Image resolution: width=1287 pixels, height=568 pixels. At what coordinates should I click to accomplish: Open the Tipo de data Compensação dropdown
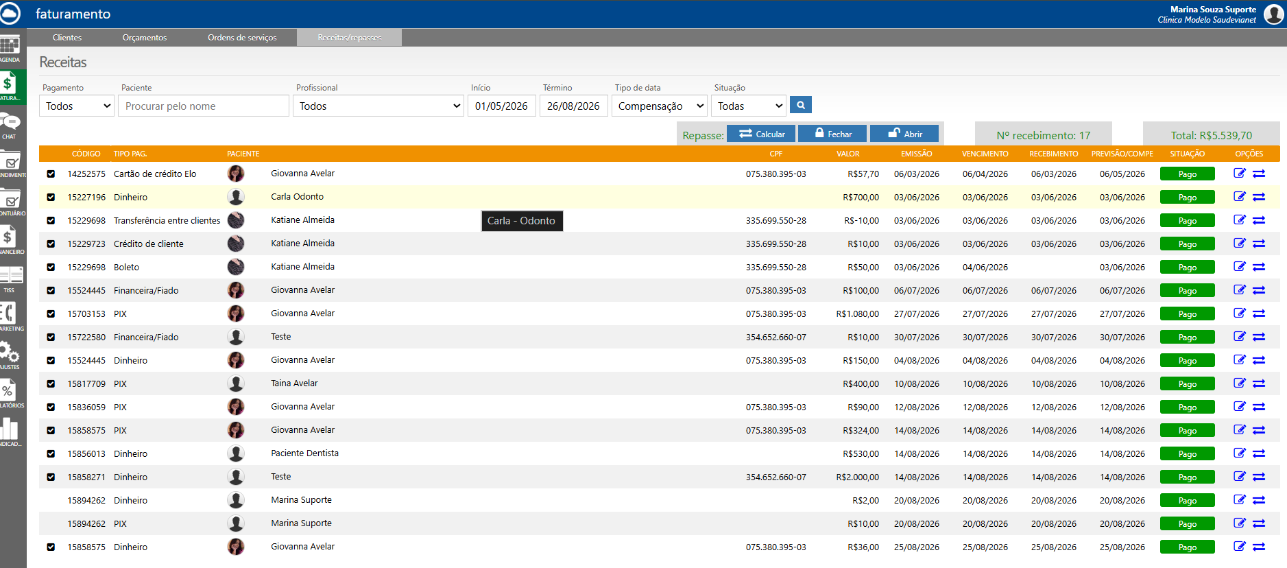tap(660, 106)
